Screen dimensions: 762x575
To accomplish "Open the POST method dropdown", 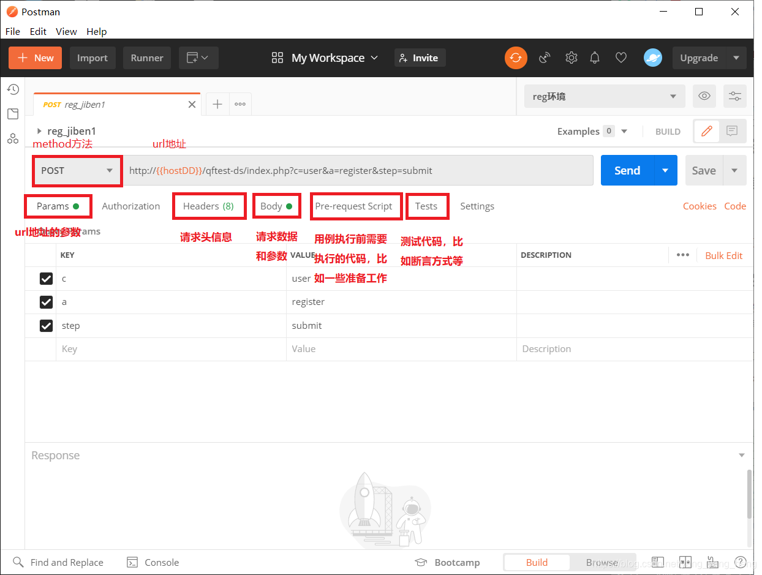I will pos(77,170).
